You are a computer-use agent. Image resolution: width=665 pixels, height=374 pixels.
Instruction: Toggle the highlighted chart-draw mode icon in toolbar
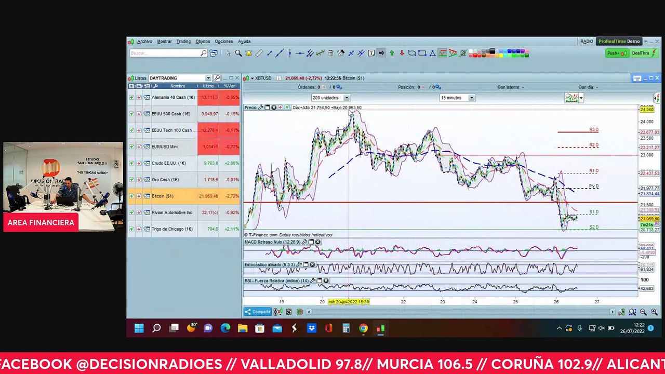coord(443,53)
